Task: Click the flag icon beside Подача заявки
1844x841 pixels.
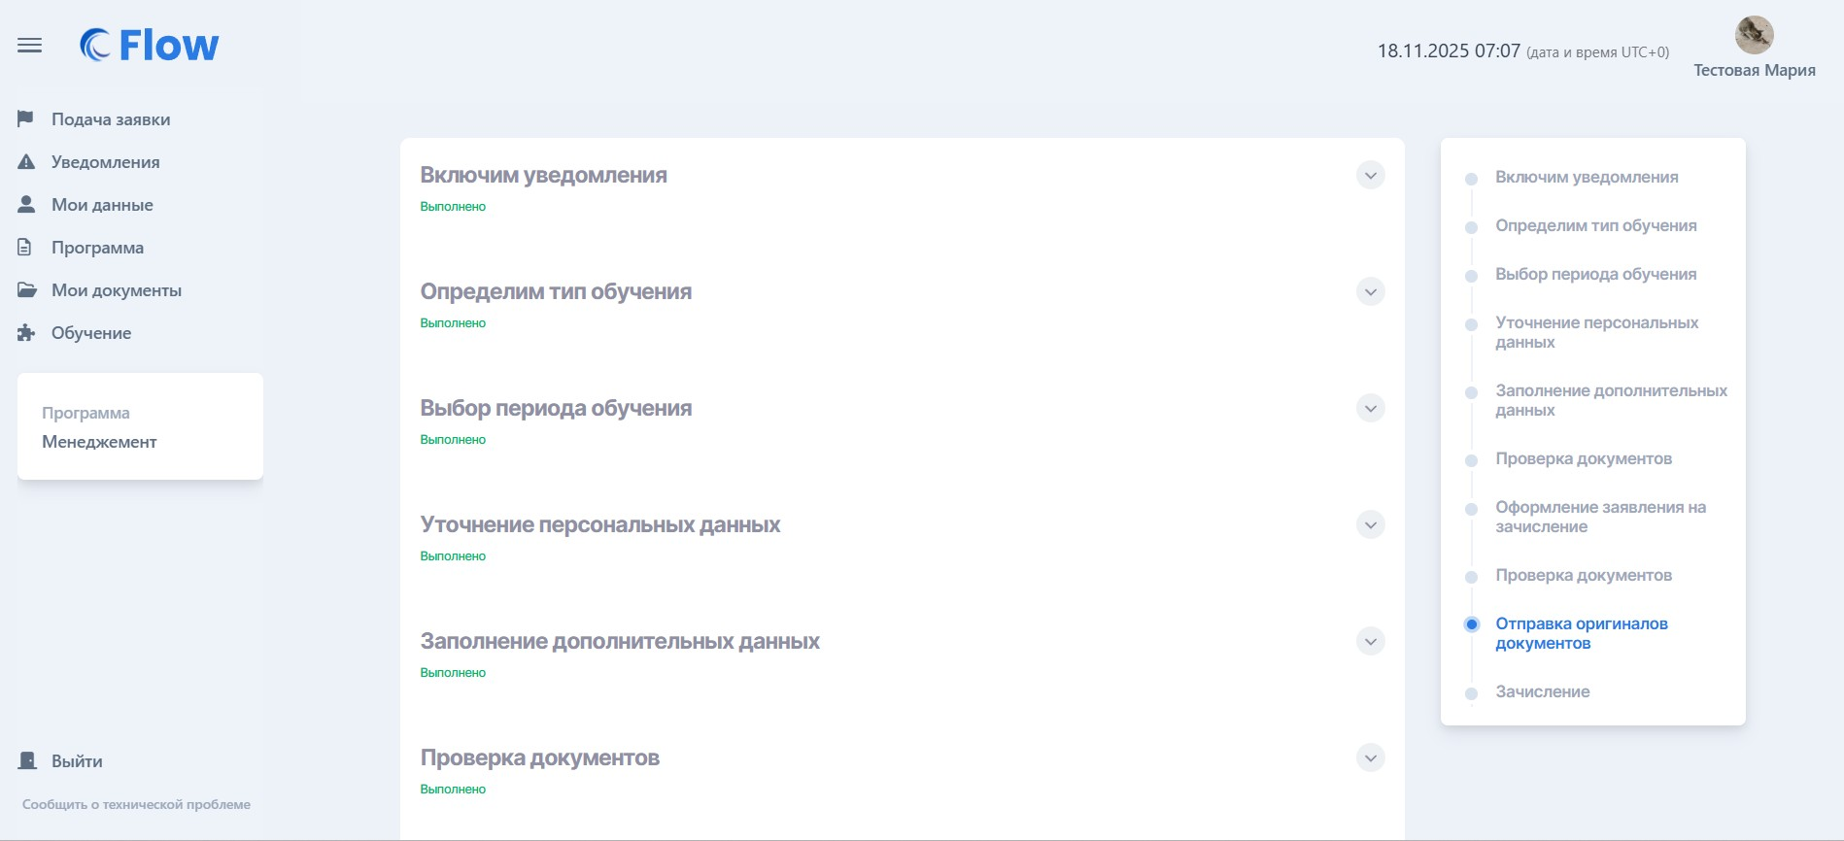Action: [x=26, y=119]
